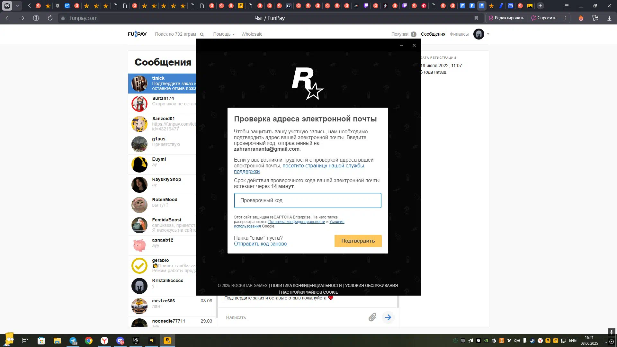Click the search magnifier icon on FunPay

[202, 34]
